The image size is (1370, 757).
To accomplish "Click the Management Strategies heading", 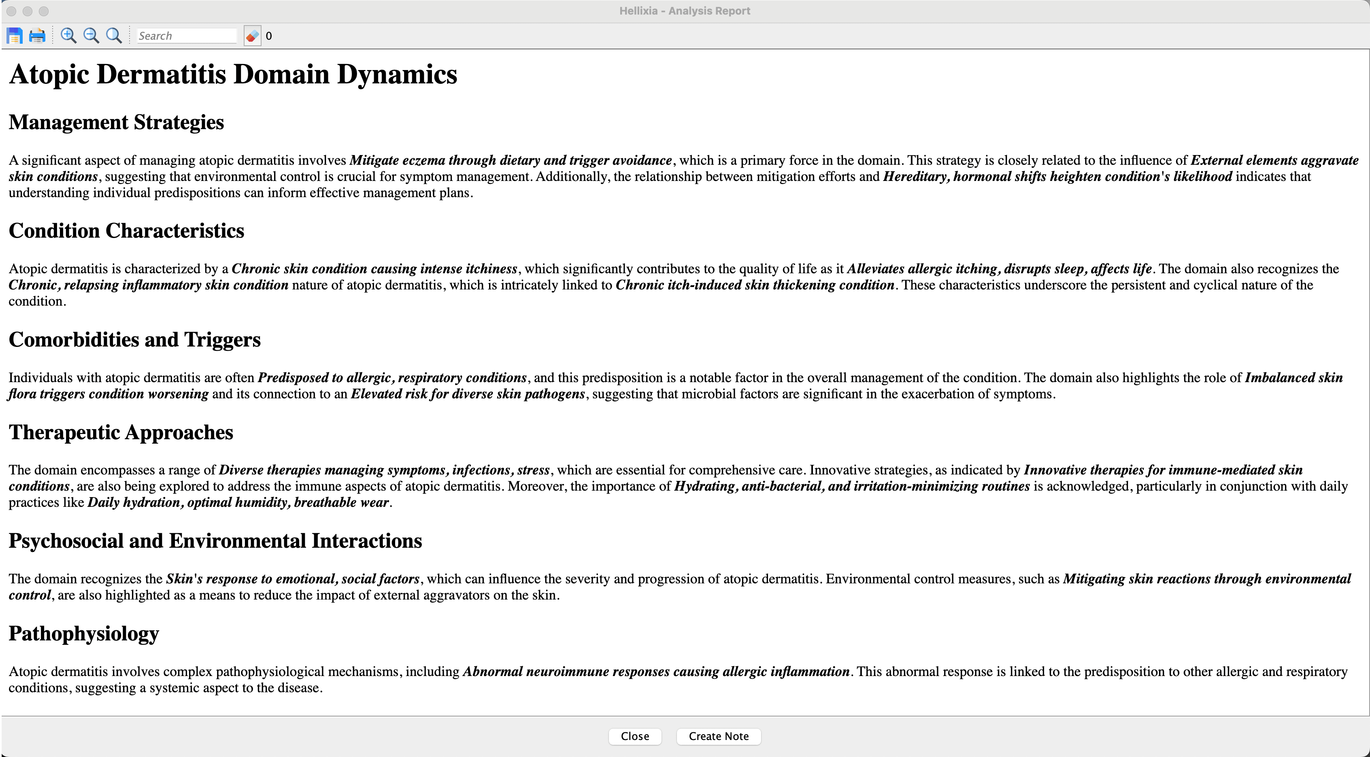I will click(x=116, y=122).
